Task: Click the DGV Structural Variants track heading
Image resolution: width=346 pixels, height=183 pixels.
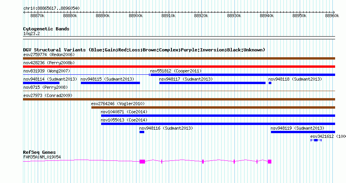Action: [144, 50]
